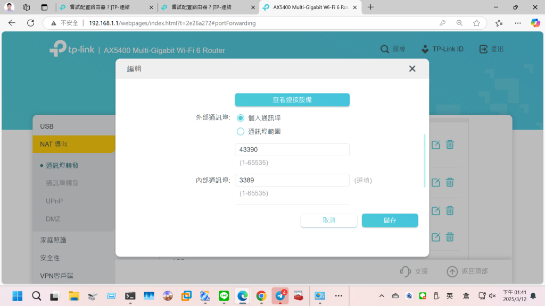
Task: Select the 個人通訊埠 radio option
Action: (x=241, y=118)
